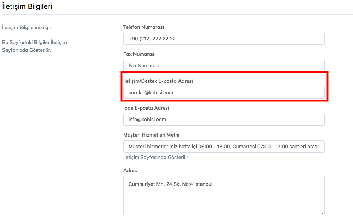Image resolution: width=353 pixels, height=221 pixels.
Task: Click the horizontal divider below the heading
Action: (x=177, y=14)
